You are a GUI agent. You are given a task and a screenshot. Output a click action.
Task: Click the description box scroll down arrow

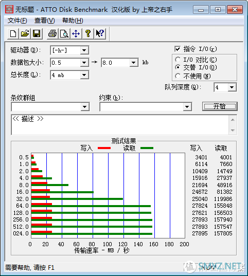pyautogui.click(x=233, y=130)
